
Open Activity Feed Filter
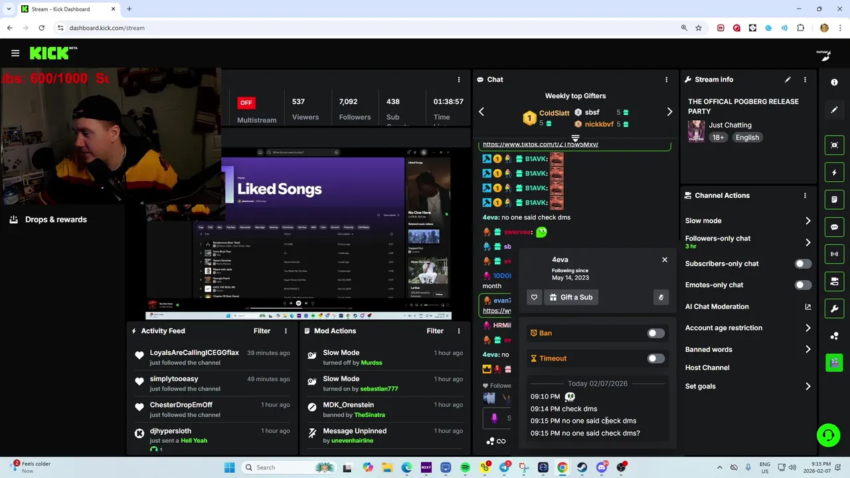point(262,331)
